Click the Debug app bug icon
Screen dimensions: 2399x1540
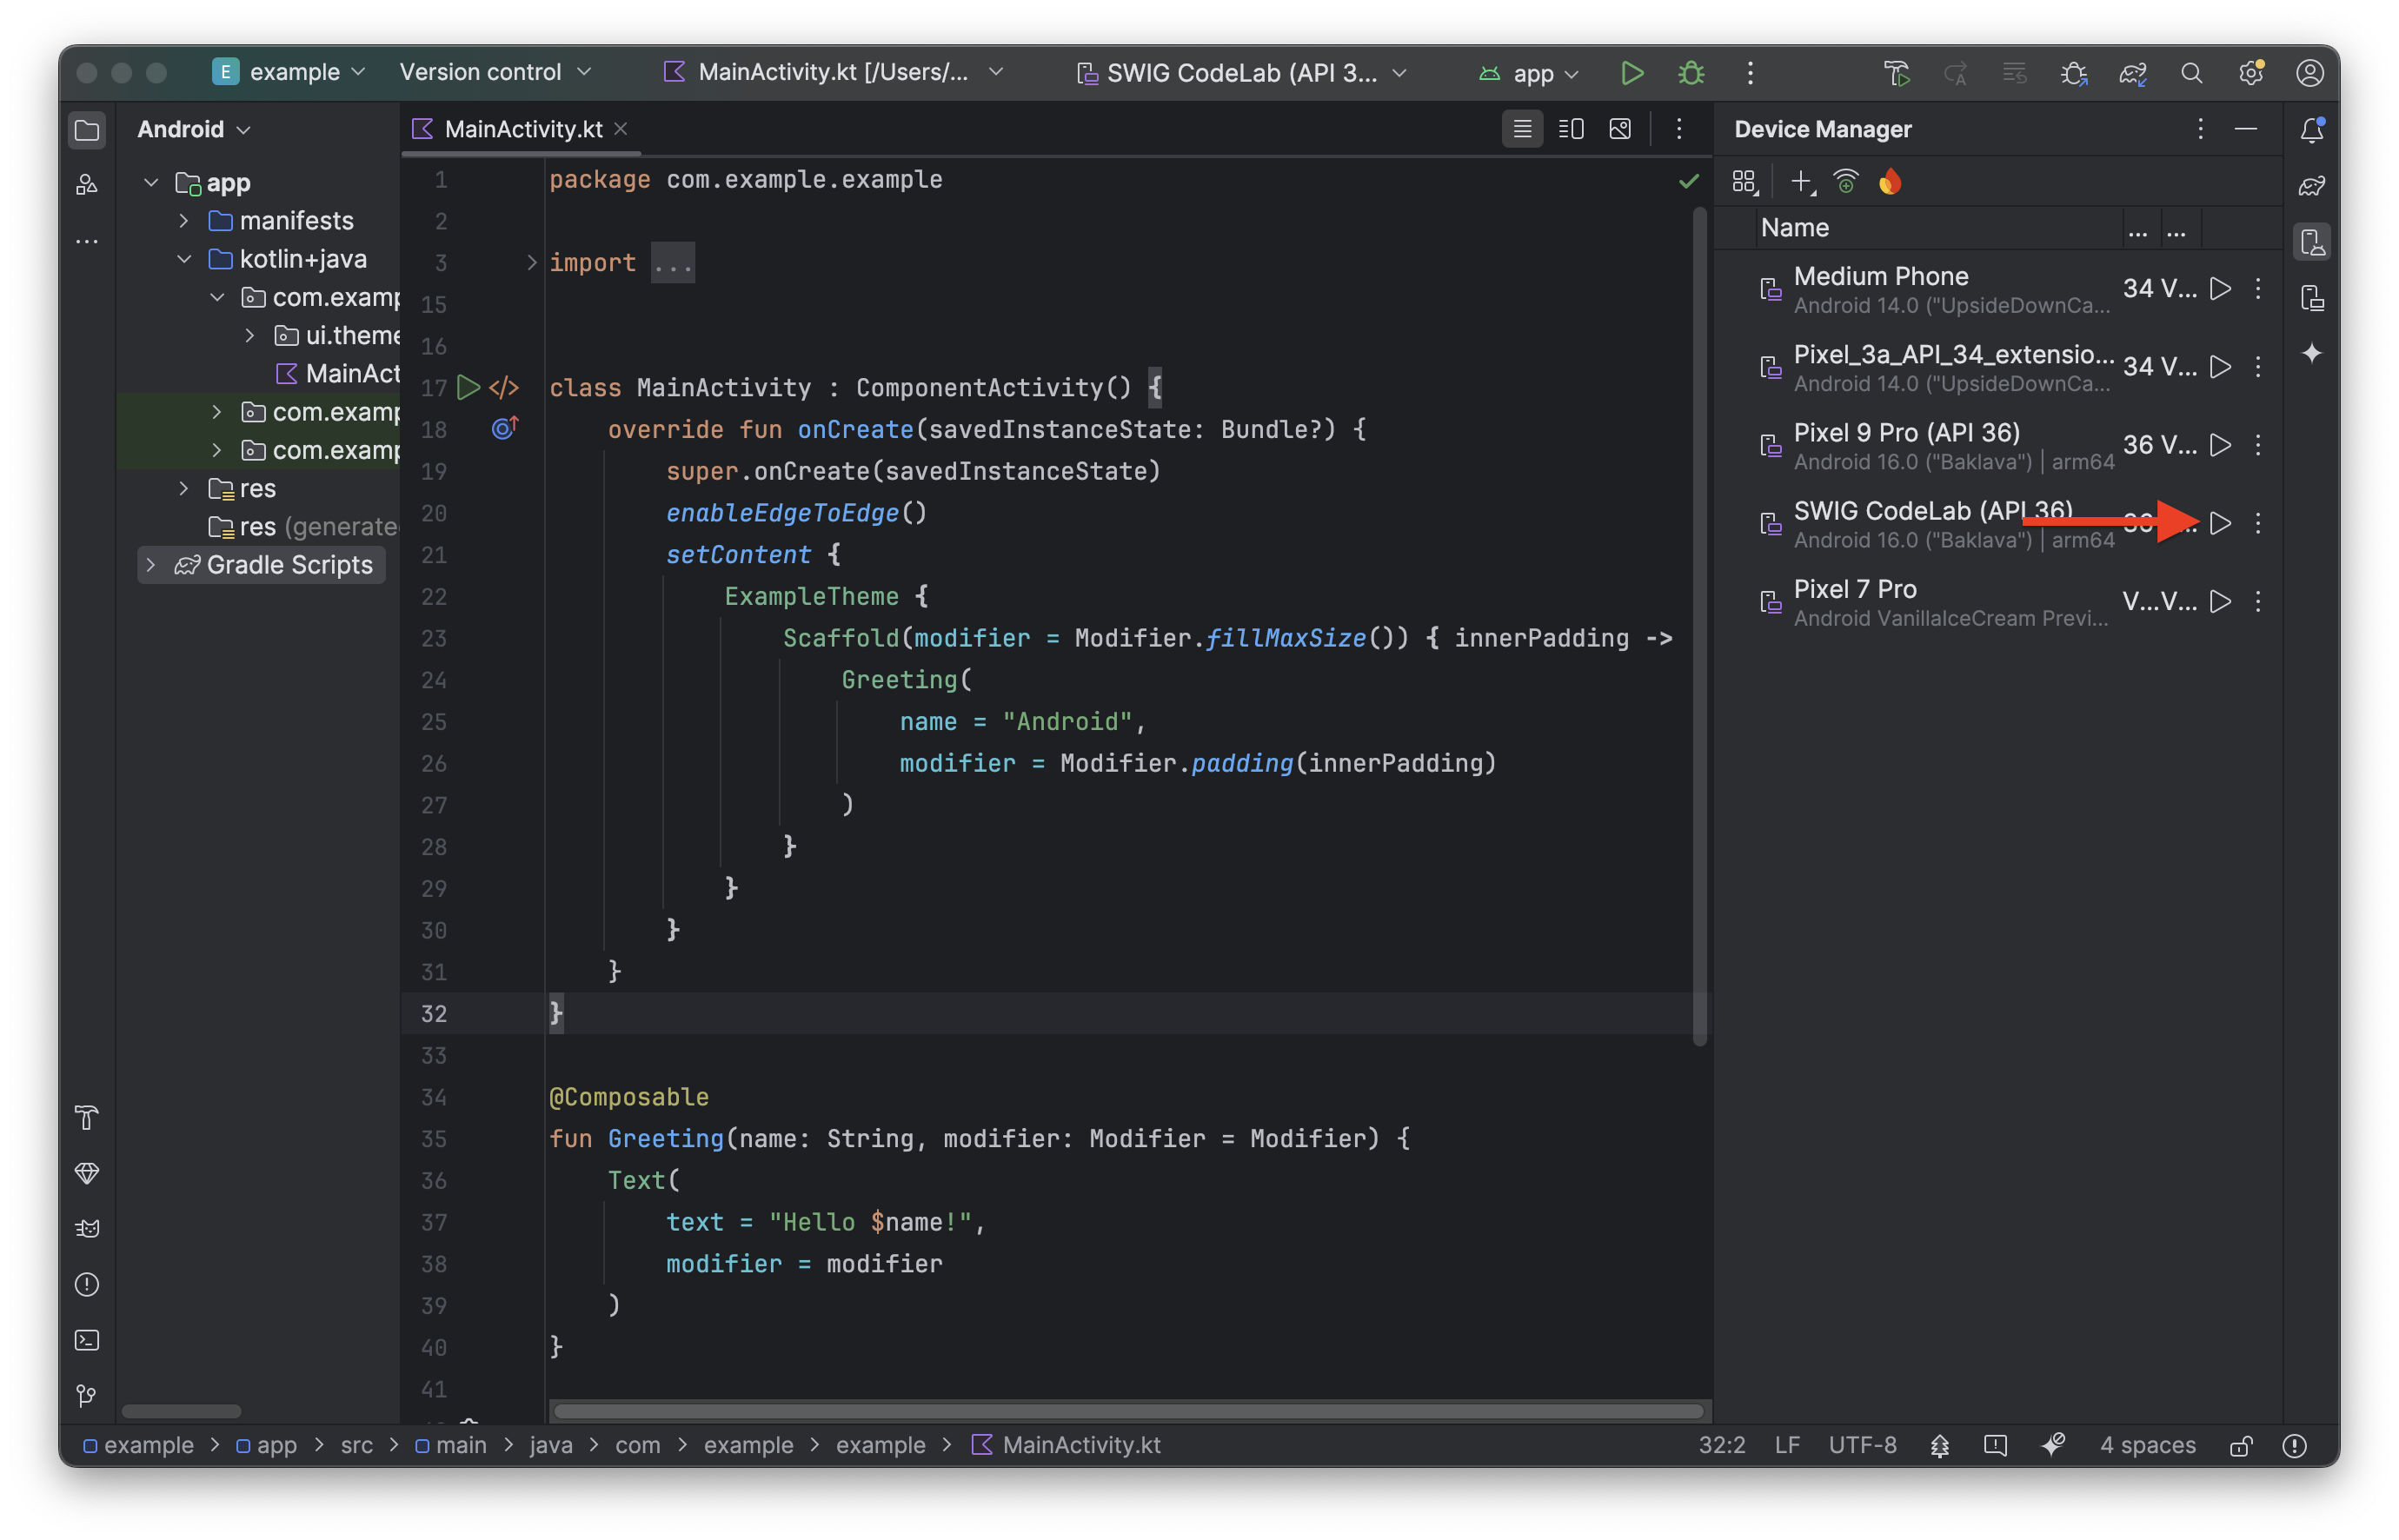coord(1691,72)
